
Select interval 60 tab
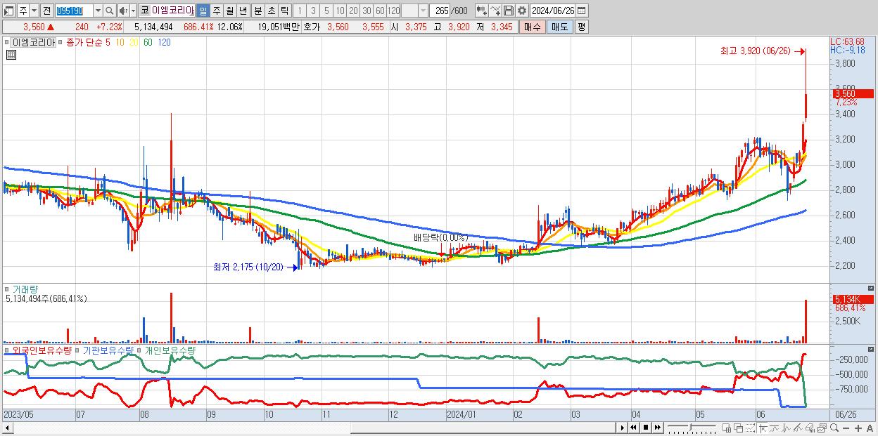click(x=380, y=11)
